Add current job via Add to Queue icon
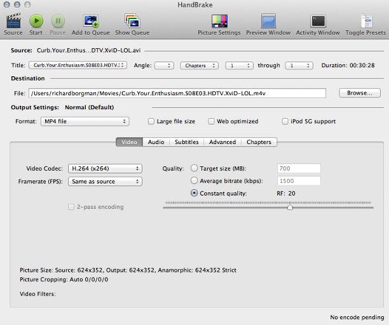Image resolution: width=389 pixels, height=325 pixels. [91, 21]
